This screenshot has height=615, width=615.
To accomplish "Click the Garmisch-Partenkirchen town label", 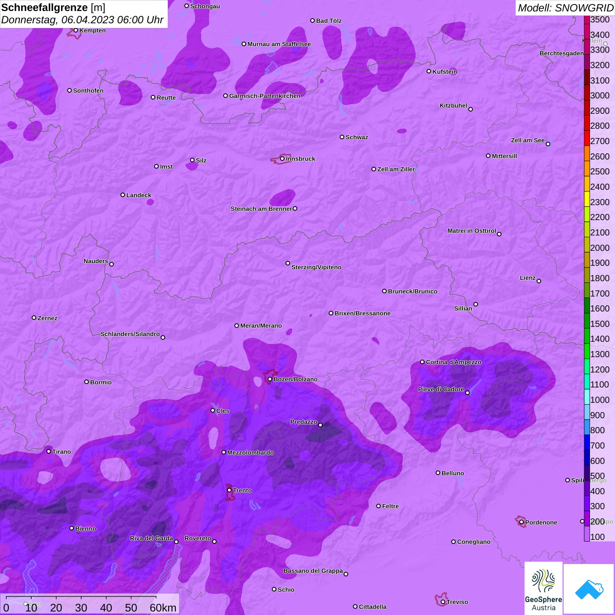I will (264, 96).
